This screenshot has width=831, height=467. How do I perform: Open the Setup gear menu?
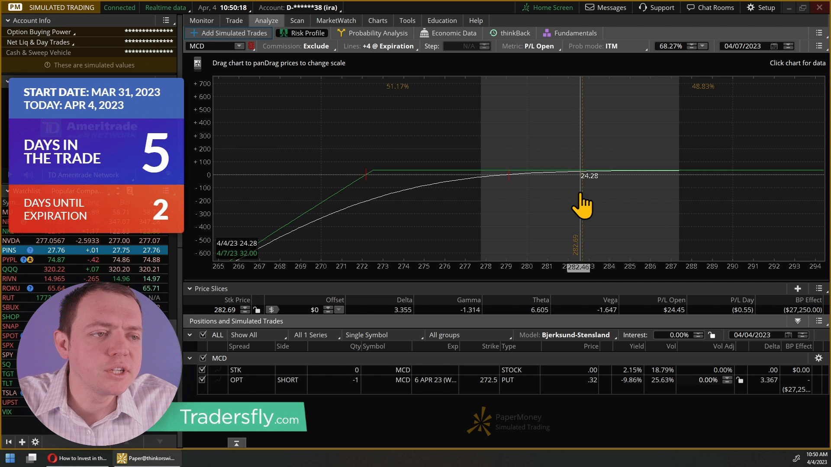(x=761, y=7)
